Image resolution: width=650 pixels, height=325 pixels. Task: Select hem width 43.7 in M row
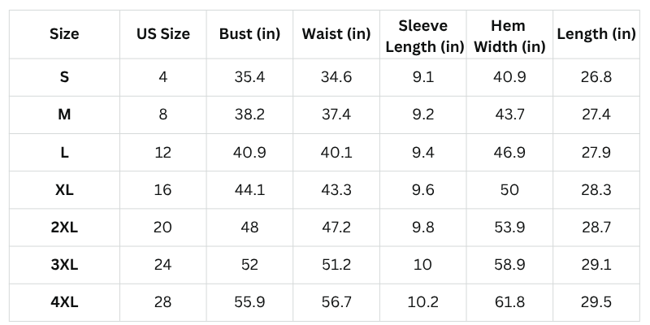coord(509,115)
